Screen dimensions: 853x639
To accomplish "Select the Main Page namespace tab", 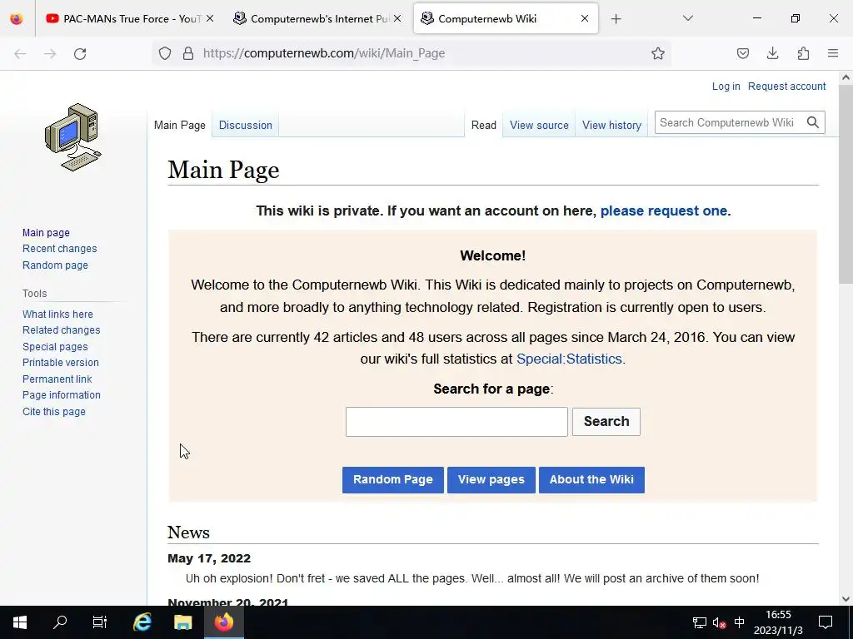I will [x=180, y=125].
